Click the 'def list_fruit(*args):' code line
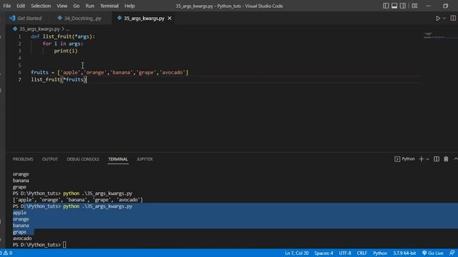The height and width of the screenshot is (257, 458). point(63,36)
